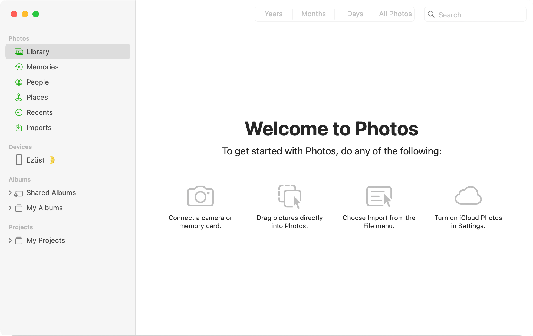Click the Photos section header
533x336 pixels.
[x=19, y=38]
